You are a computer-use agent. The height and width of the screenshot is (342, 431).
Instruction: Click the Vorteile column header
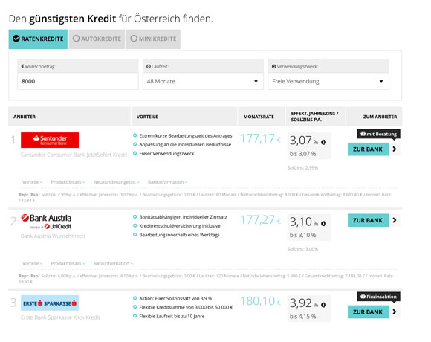click(184, 117)
